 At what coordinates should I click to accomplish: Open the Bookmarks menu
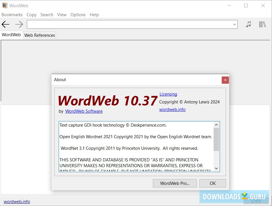pos(12,15)
